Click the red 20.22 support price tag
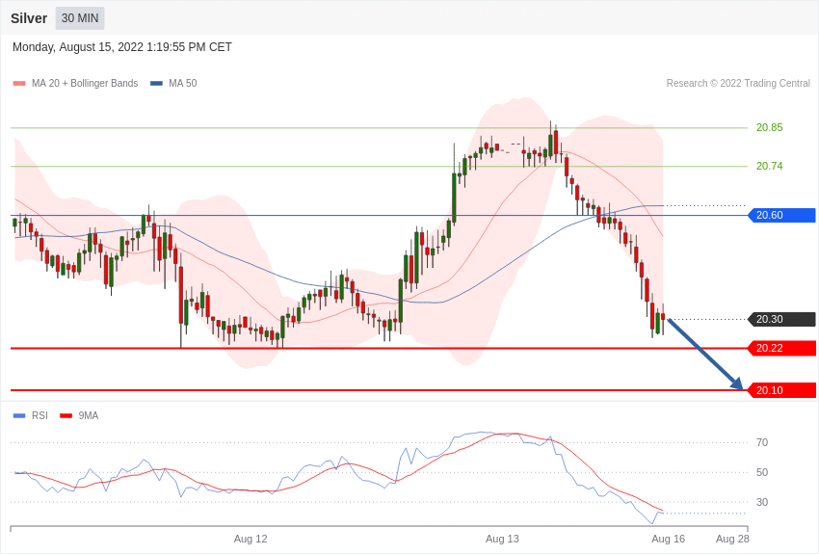This screenshot has height=555, width=819. pos(782,348)
